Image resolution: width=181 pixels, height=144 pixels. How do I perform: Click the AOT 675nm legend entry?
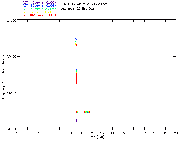click(x=36, y=9)
